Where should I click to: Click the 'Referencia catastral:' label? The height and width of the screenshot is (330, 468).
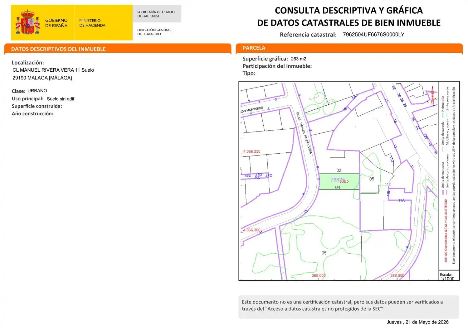[x=308, y=35]
